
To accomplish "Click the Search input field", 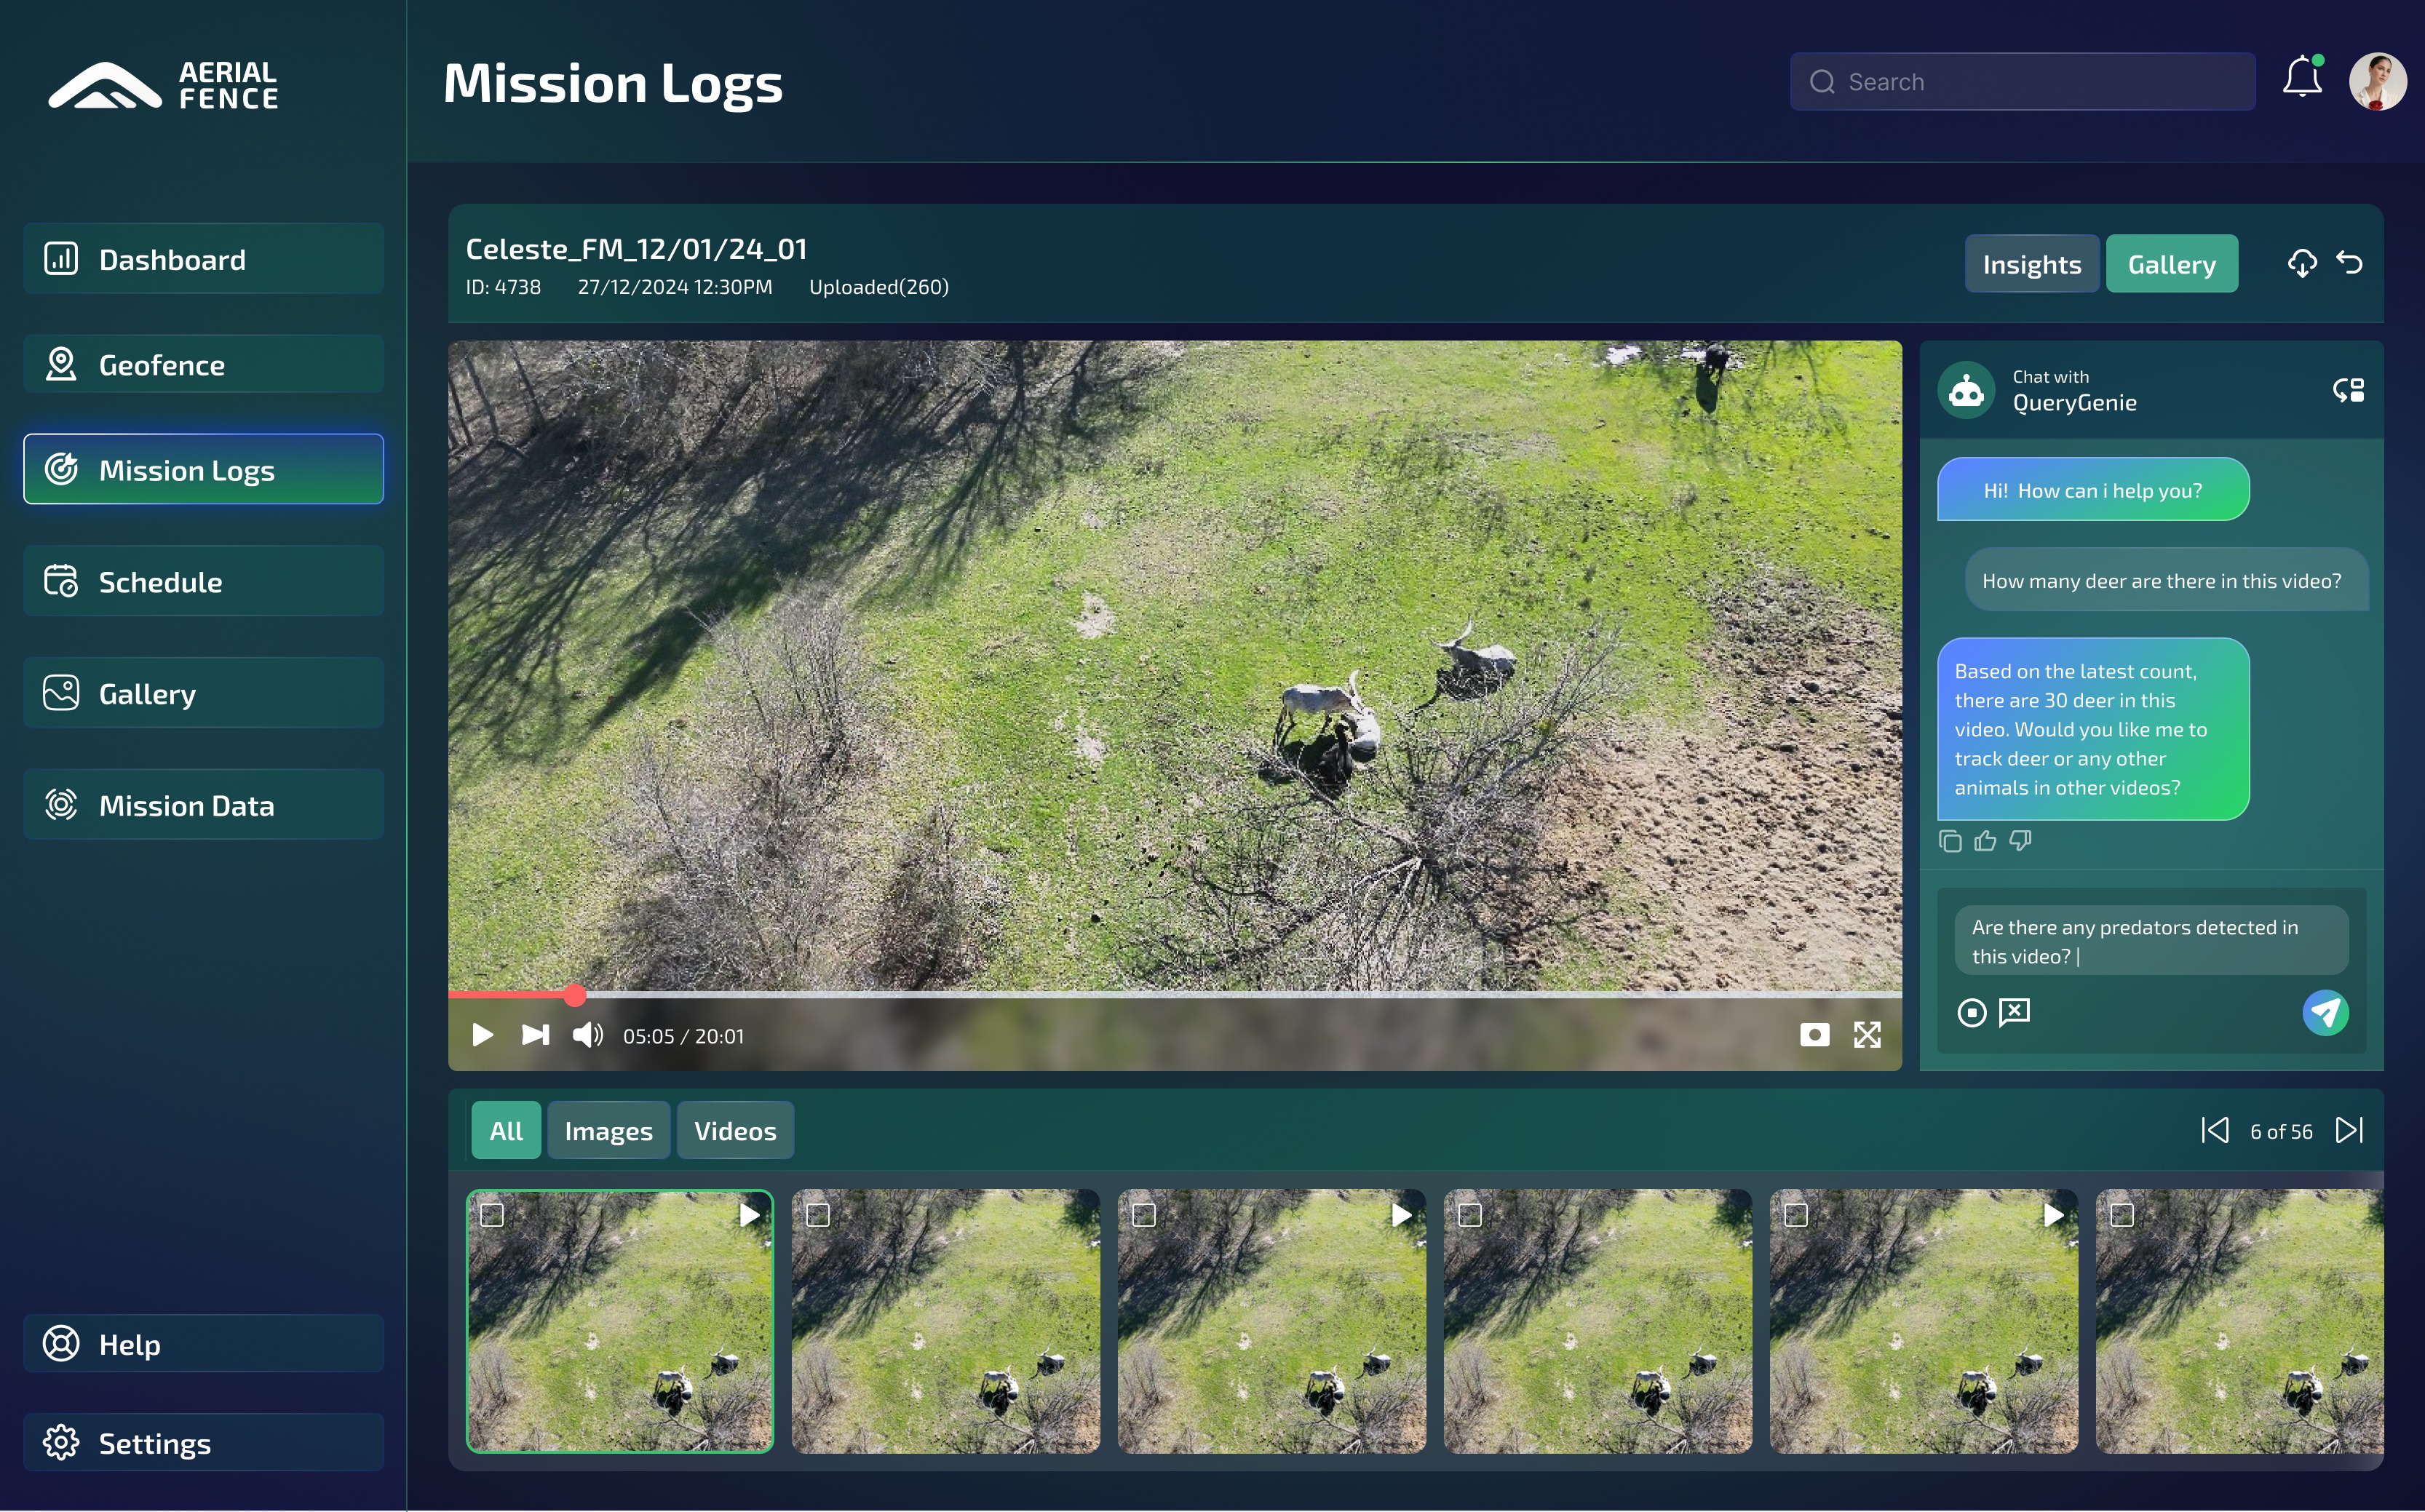I will pyautogui.click(x=2022, y=82).
